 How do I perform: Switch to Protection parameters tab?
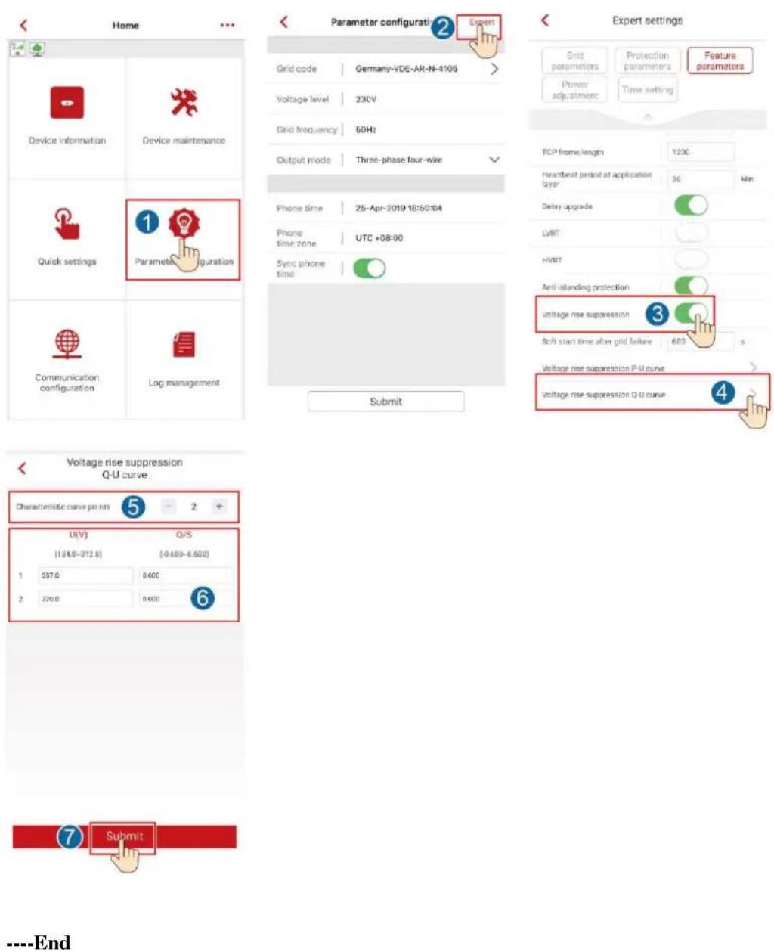point(647,60)
